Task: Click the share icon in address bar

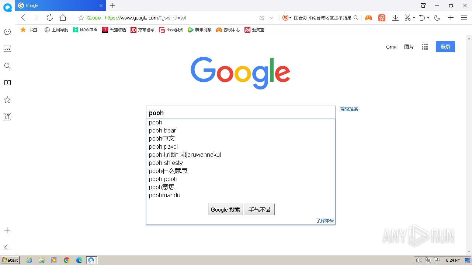Action: pyautogui.click(x=262, y=18)
